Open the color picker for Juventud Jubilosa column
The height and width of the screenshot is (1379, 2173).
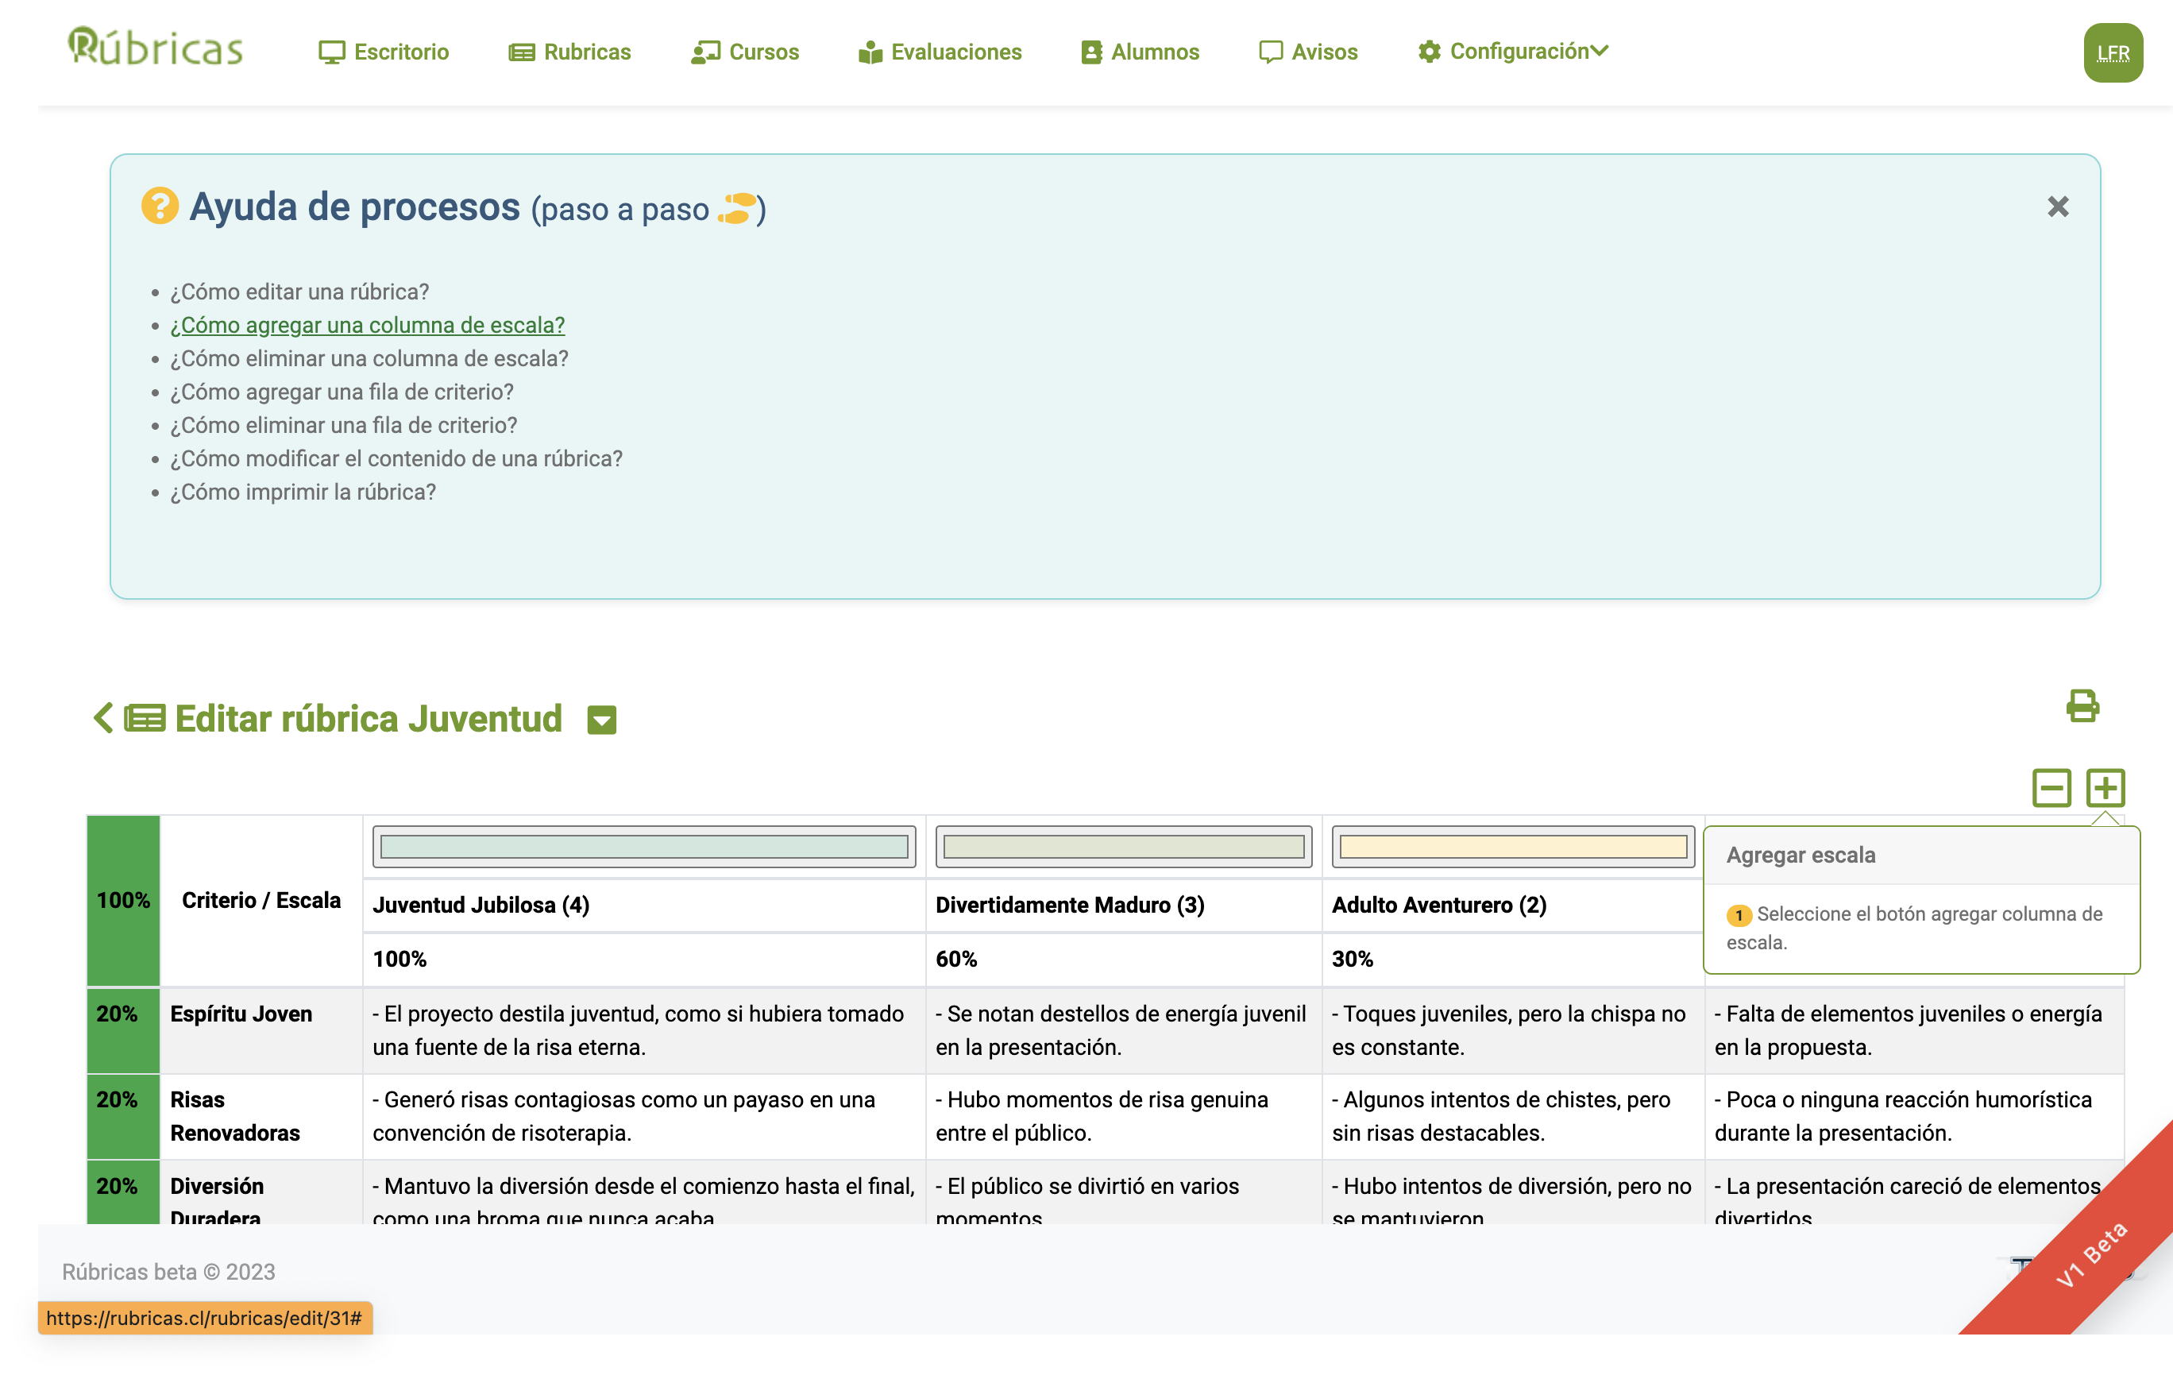[643, 847]
